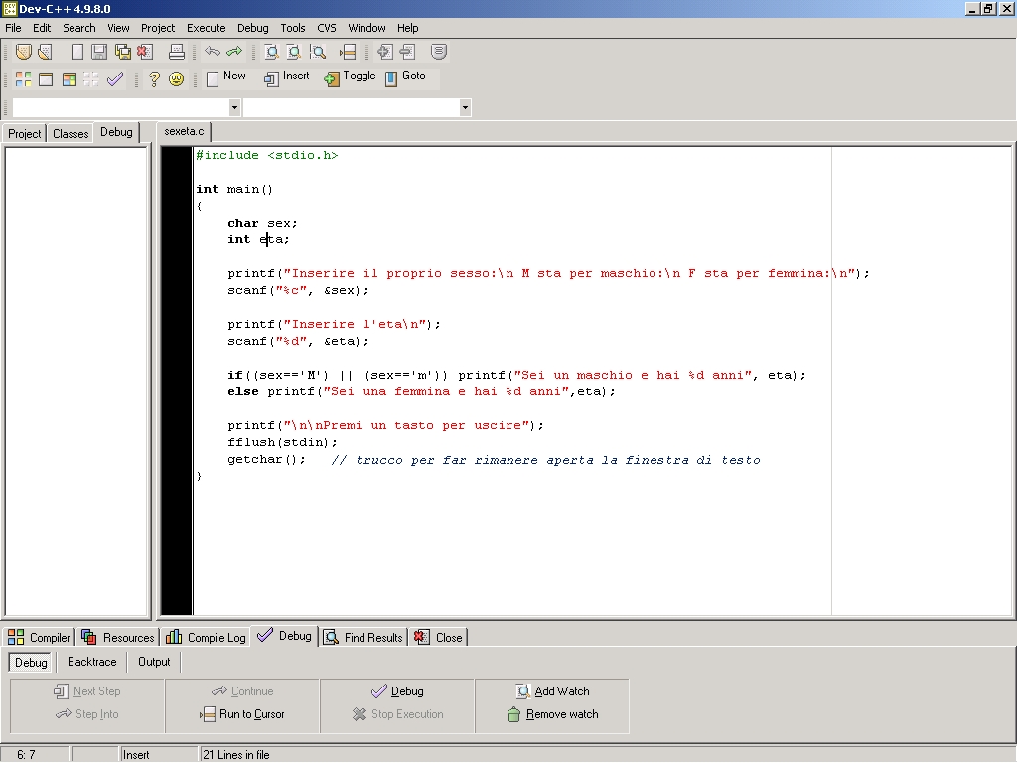Switch to the Classes tab
The height and width of the screenshot is (763, 1017).
(71, 134)
